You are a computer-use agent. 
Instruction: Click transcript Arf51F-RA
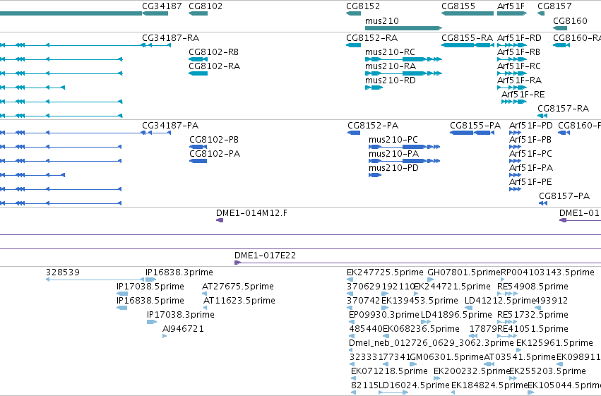[519, 80]
